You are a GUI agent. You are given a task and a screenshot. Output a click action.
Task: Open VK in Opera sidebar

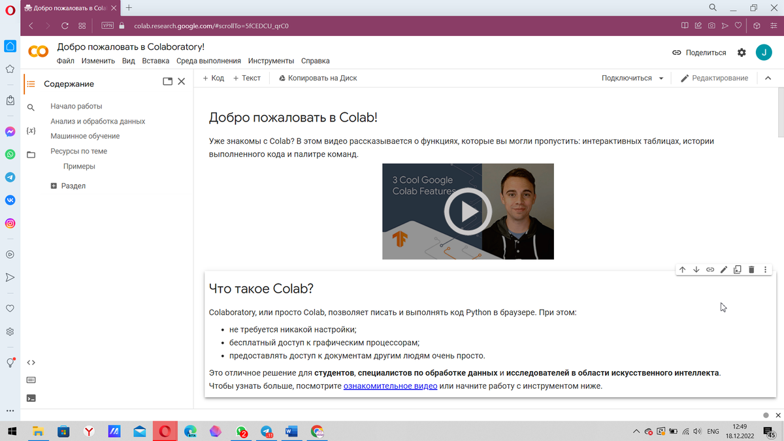pos(10,200)
